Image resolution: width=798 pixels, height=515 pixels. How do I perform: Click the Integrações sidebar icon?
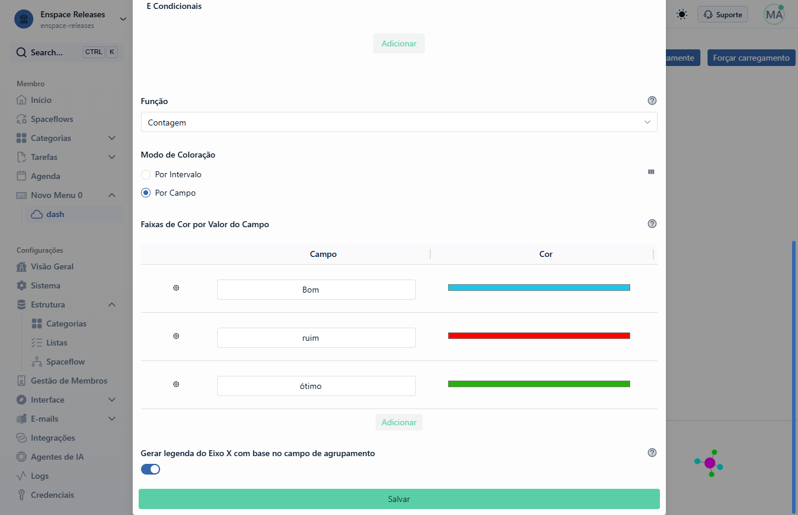(21, 438)
